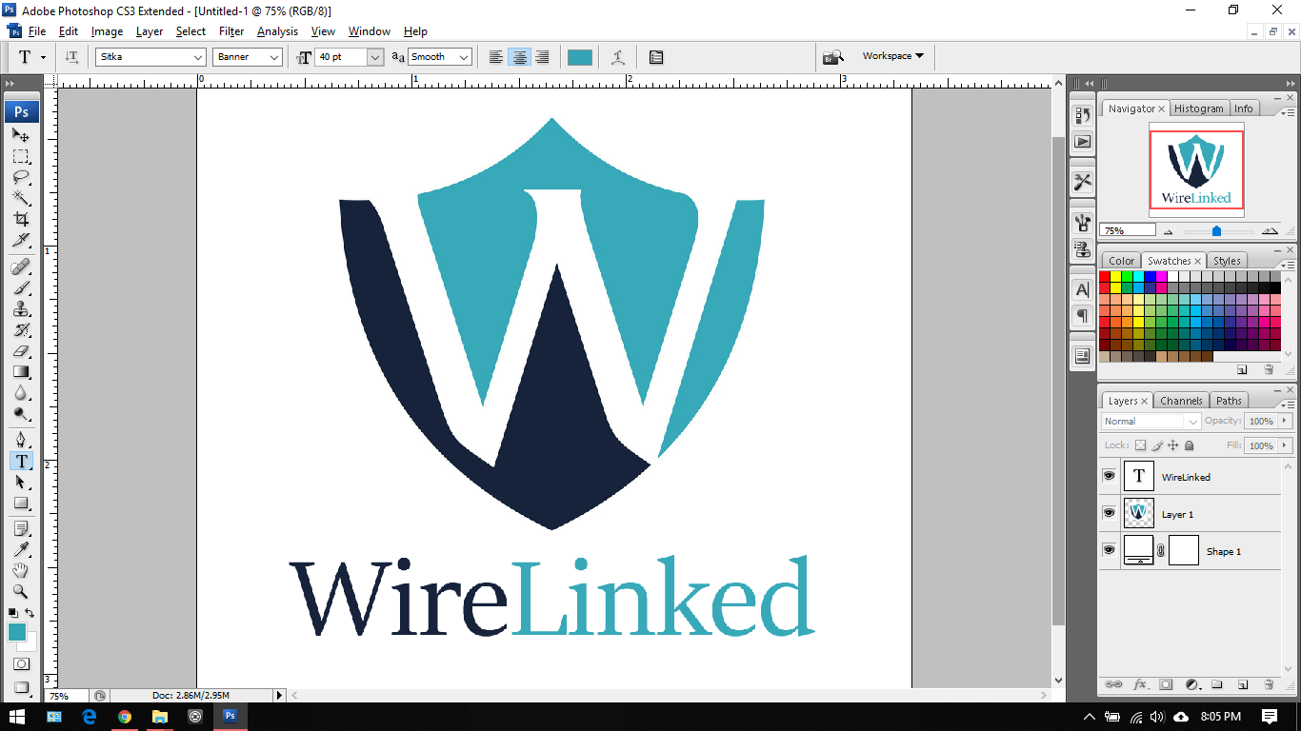This screenshot has height=731, width=1301.
Task: Open the Normal blend mode dropdown
Action: click(1151, 422)
